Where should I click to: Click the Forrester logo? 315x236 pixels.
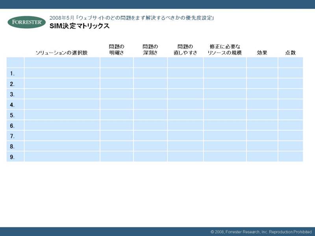[x=26, y=22]
